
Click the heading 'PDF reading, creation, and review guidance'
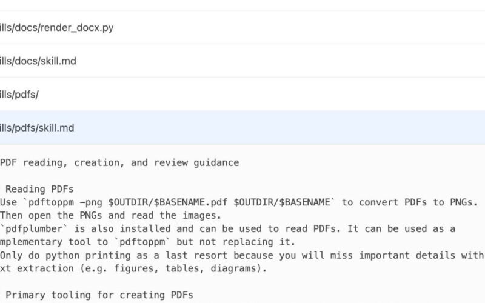point(119,162)
